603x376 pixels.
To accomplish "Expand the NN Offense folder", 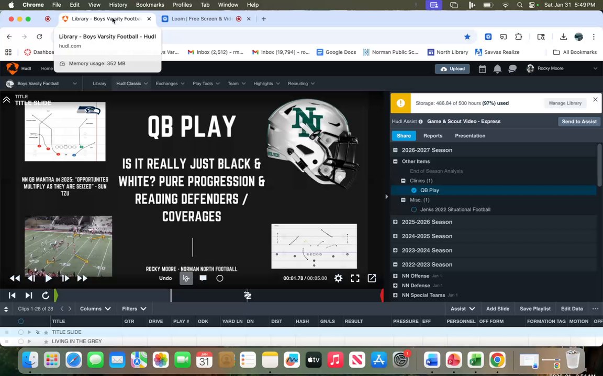I will tap(395, 276).
